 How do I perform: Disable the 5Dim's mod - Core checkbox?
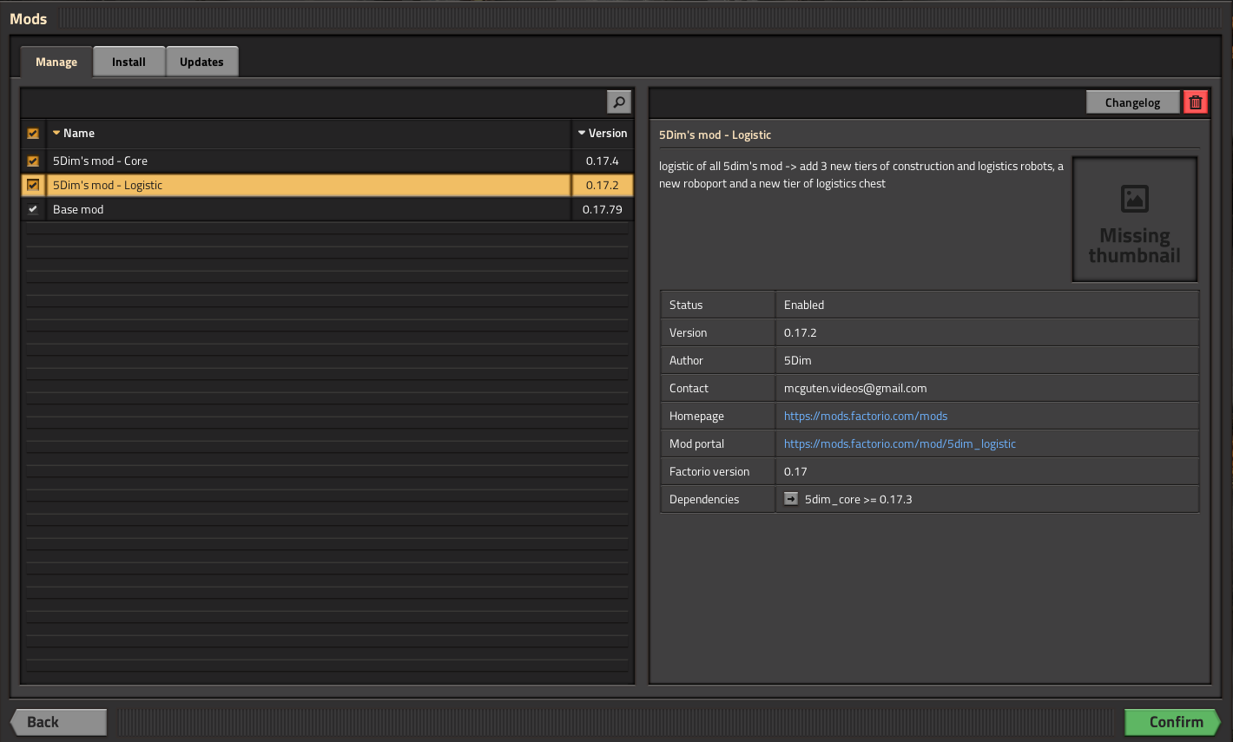click(x=33, y=161)
